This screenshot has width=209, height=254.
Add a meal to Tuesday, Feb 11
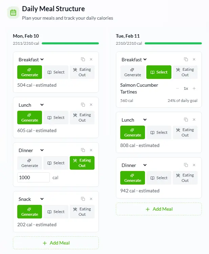pos(159,209)
